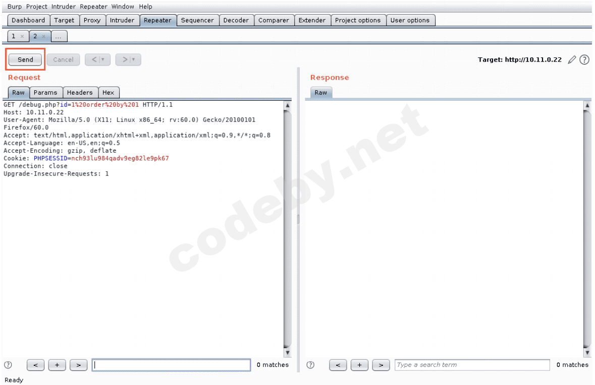Click the Target: http://10.11.0.22 label
Screen dimensions: 595x385
519,59
